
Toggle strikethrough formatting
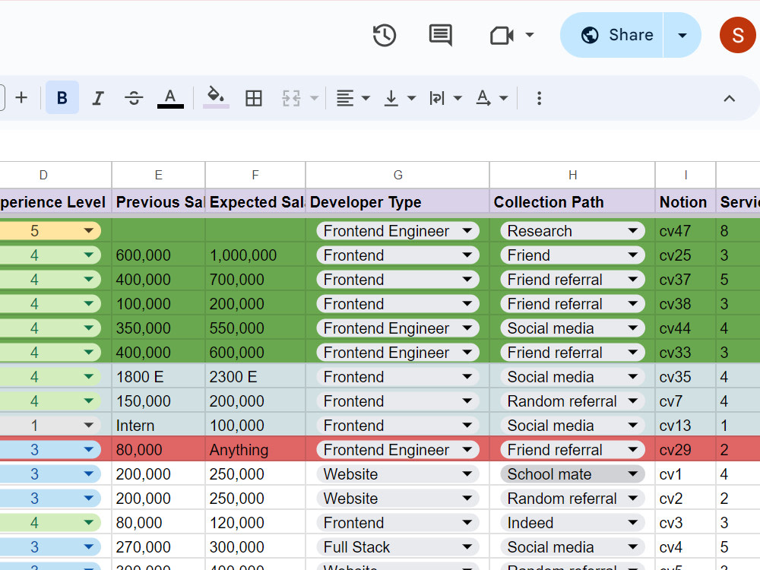pyautogui.click(x=134, y=98)
